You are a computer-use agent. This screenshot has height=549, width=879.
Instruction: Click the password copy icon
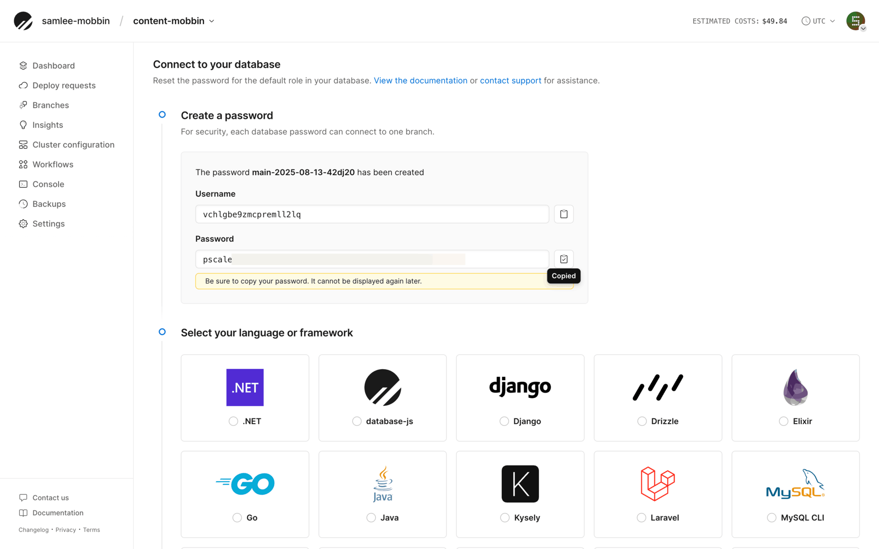[564, 259]
